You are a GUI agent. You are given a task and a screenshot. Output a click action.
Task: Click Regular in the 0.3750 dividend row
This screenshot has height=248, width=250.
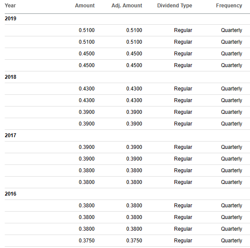(x=183, y=241)
